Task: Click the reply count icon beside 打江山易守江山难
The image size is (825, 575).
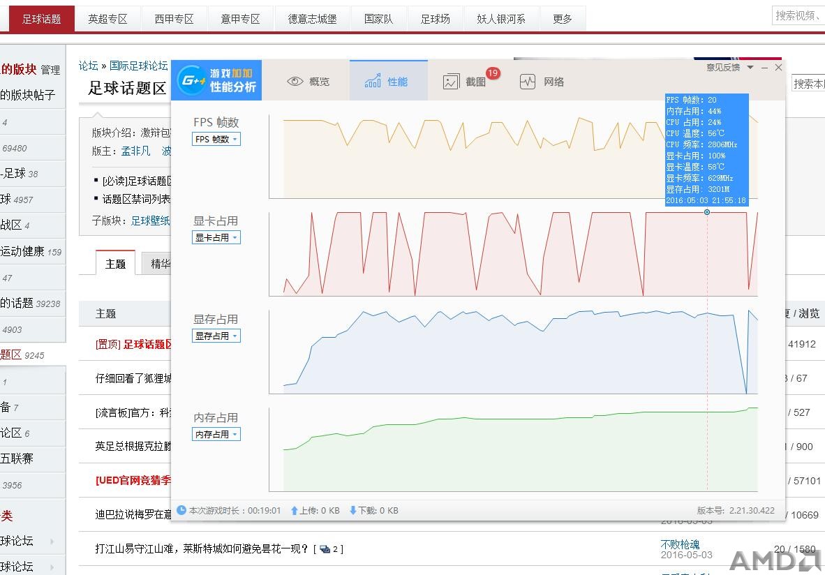Action: tap(325, 549)
